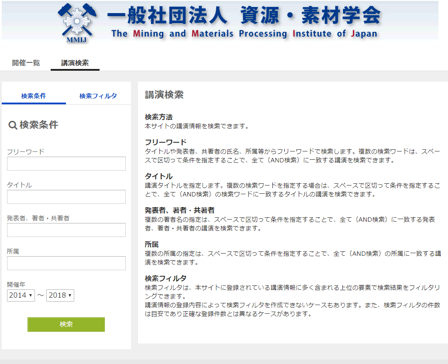Open the 開催一覧 tab
This screenshot has height=364, width=448.
pos(26,63)
